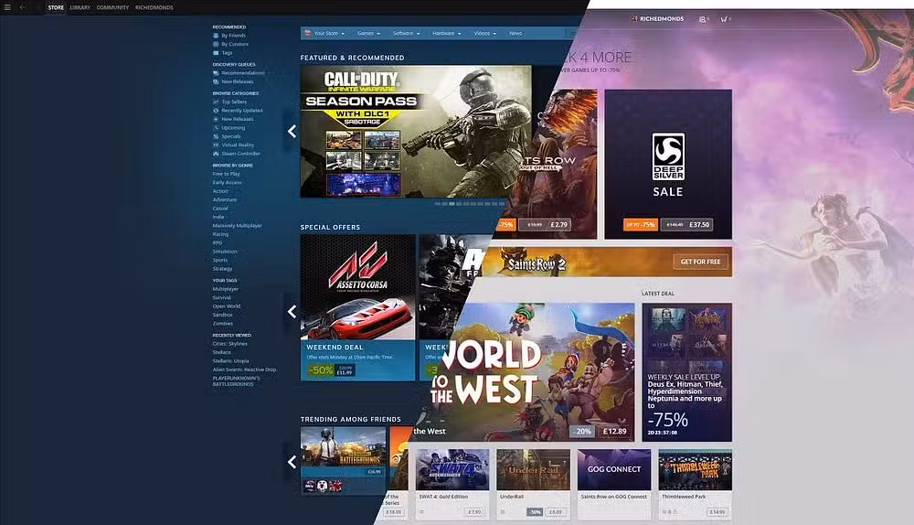Open the hamburger menu in the top bar
Viewport: 914px width, 525px height.
tap(7, 7)
